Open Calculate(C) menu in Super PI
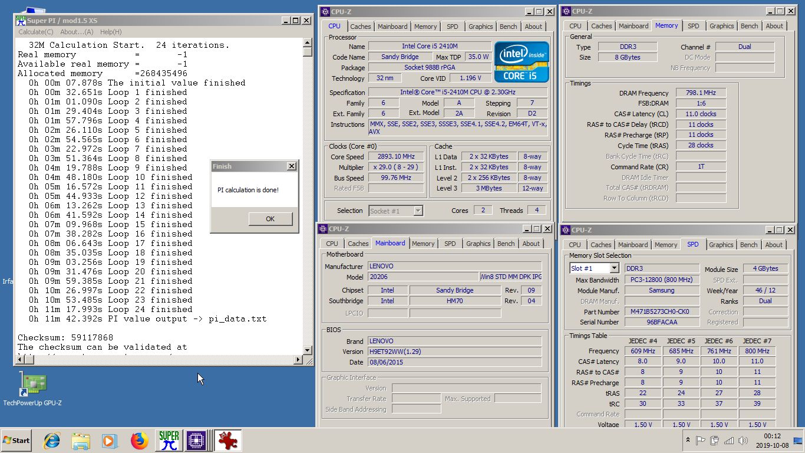Screen dimensions: 805x453 [35, 32]
